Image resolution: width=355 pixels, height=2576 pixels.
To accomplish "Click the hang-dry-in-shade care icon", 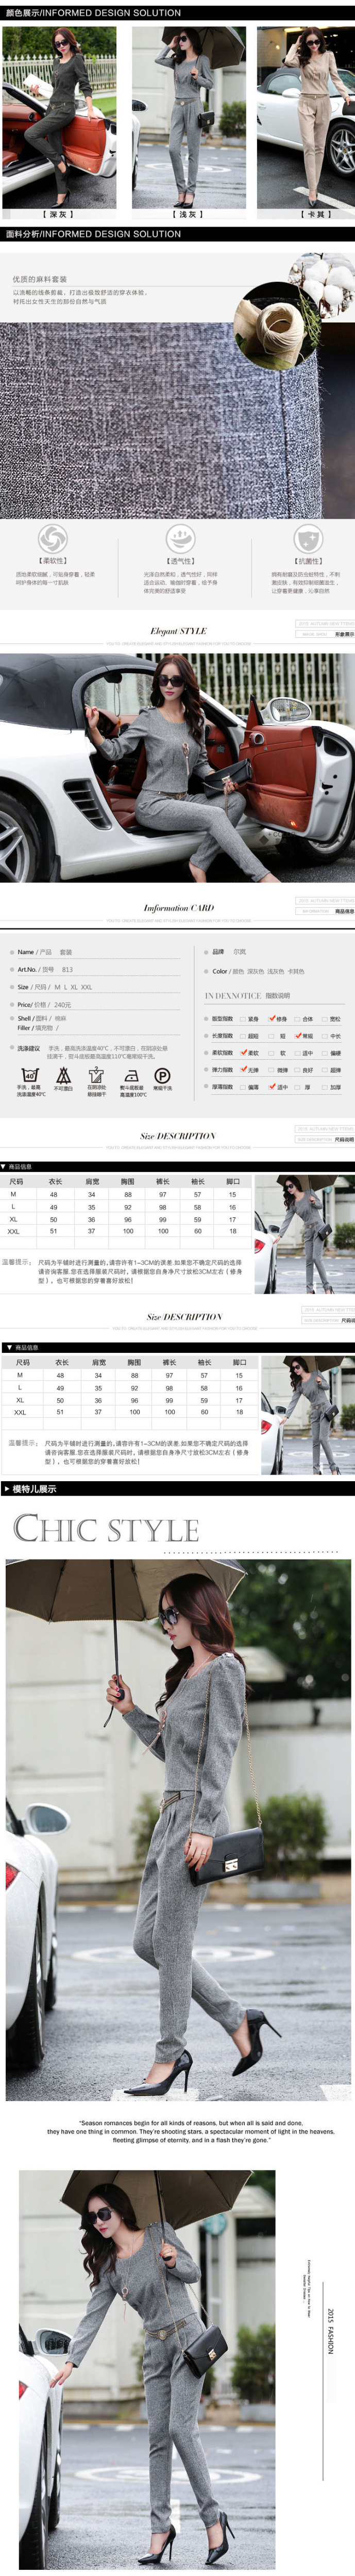I will click(x=97, y=1076).
